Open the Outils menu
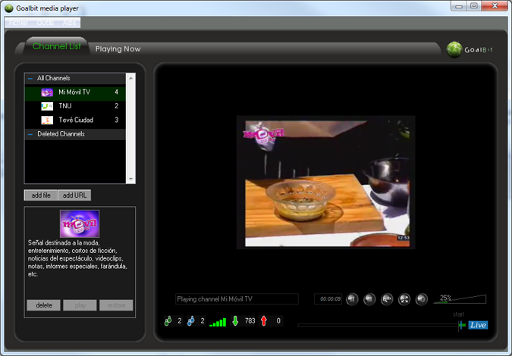Viewport: 512px width, 356px height. point(45,23)
